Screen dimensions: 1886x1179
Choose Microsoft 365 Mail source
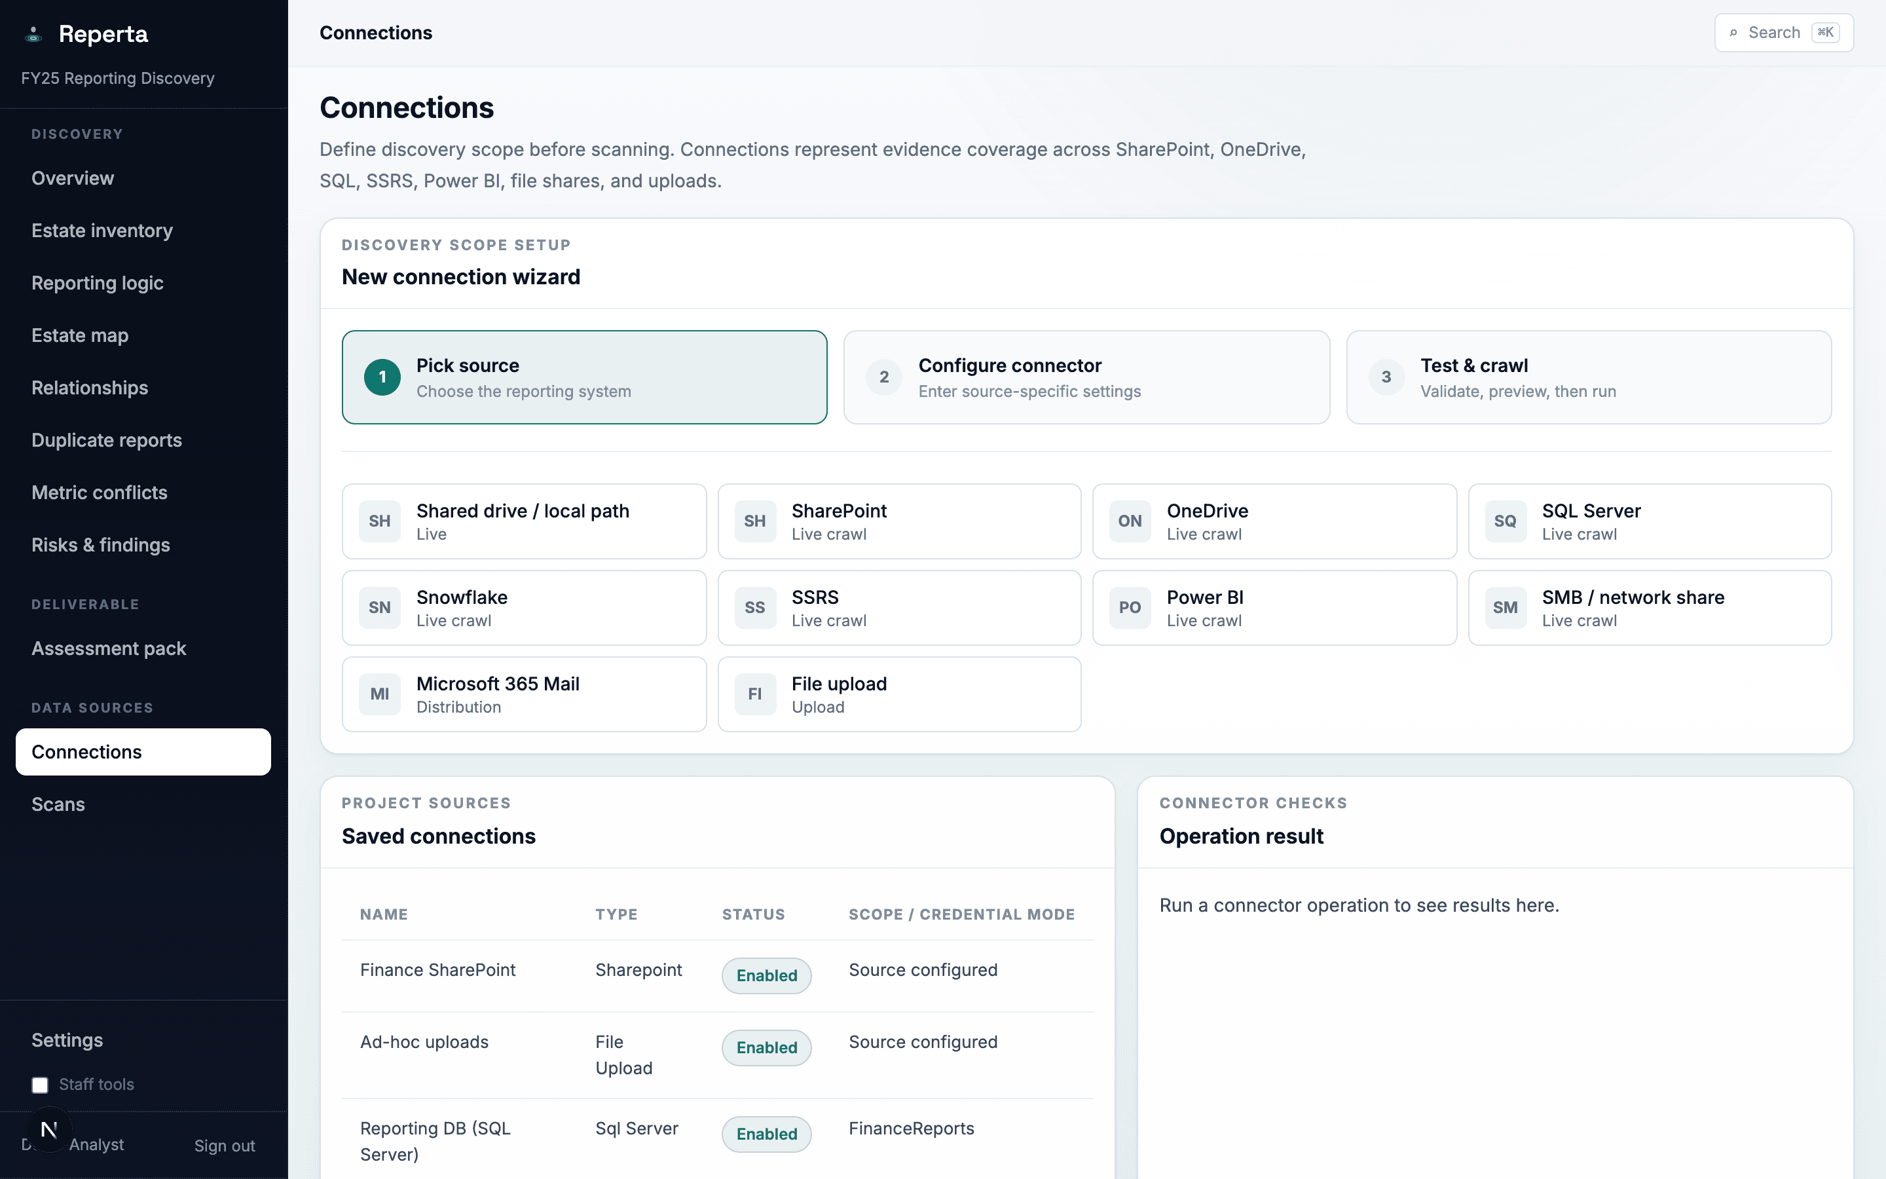tap(525, 694)
